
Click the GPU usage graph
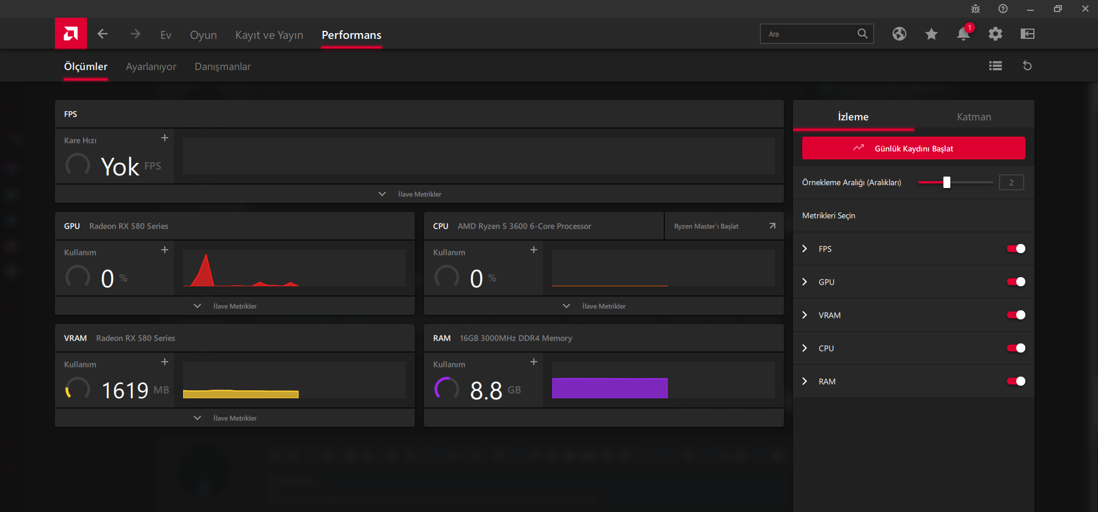coord(294,268)
